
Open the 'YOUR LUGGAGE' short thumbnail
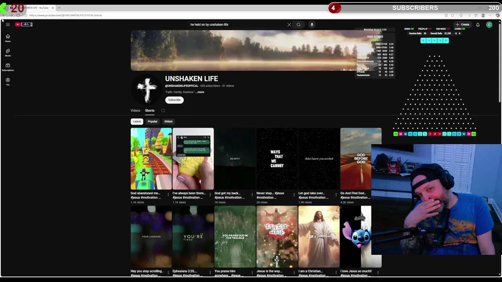tap(151, 237)
